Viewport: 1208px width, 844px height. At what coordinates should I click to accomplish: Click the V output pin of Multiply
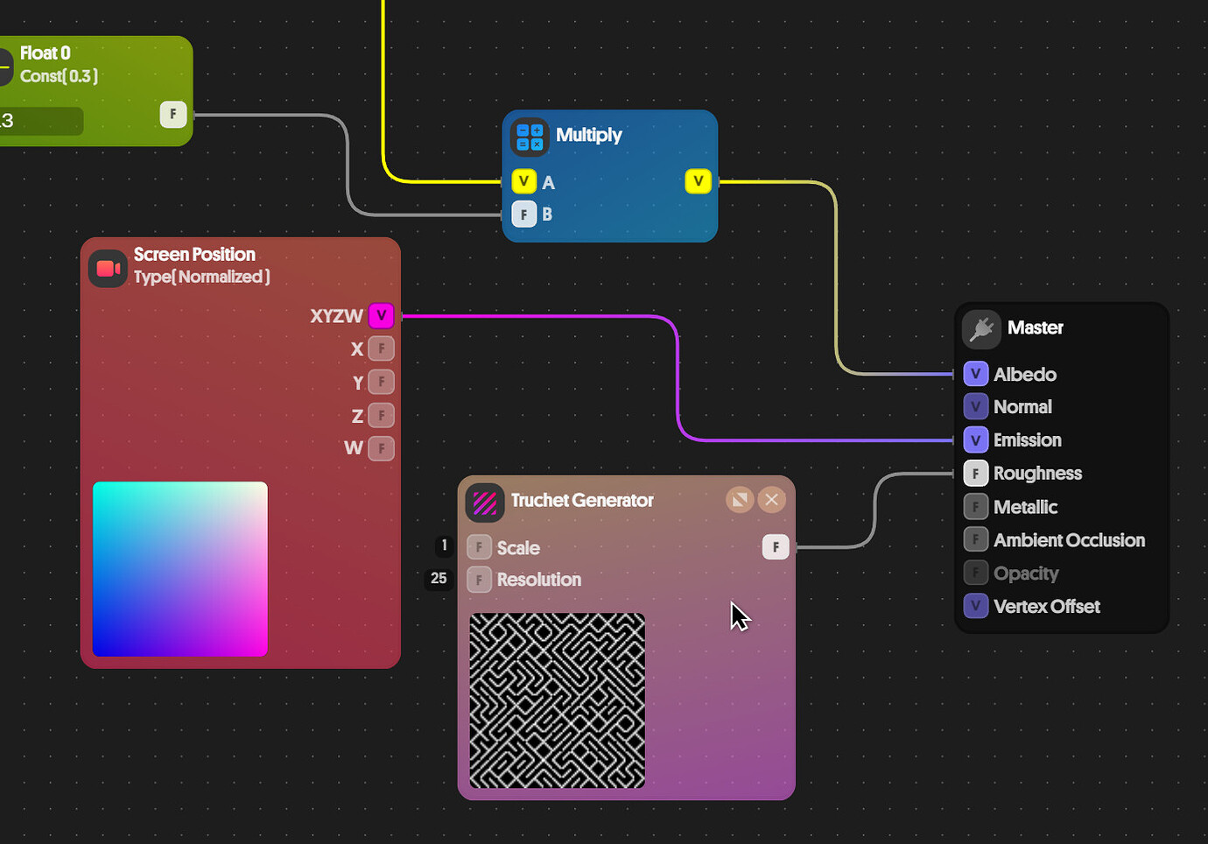coord(698,181)
